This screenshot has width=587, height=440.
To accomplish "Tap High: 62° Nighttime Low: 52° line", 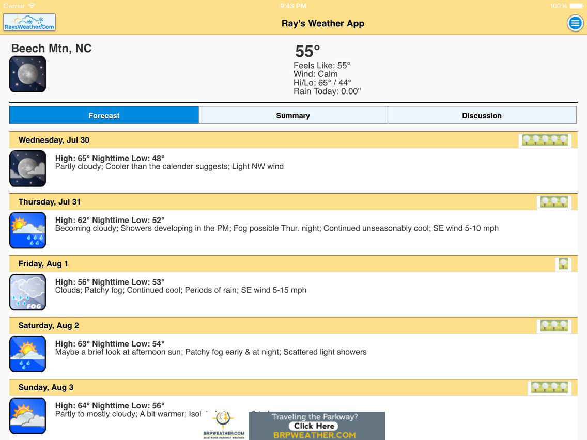I will (x=110, y=220).
